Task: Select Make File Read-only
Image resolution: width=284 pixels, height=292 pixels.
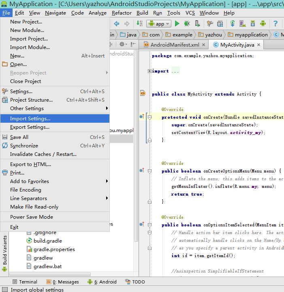Action: coord(55,207)
